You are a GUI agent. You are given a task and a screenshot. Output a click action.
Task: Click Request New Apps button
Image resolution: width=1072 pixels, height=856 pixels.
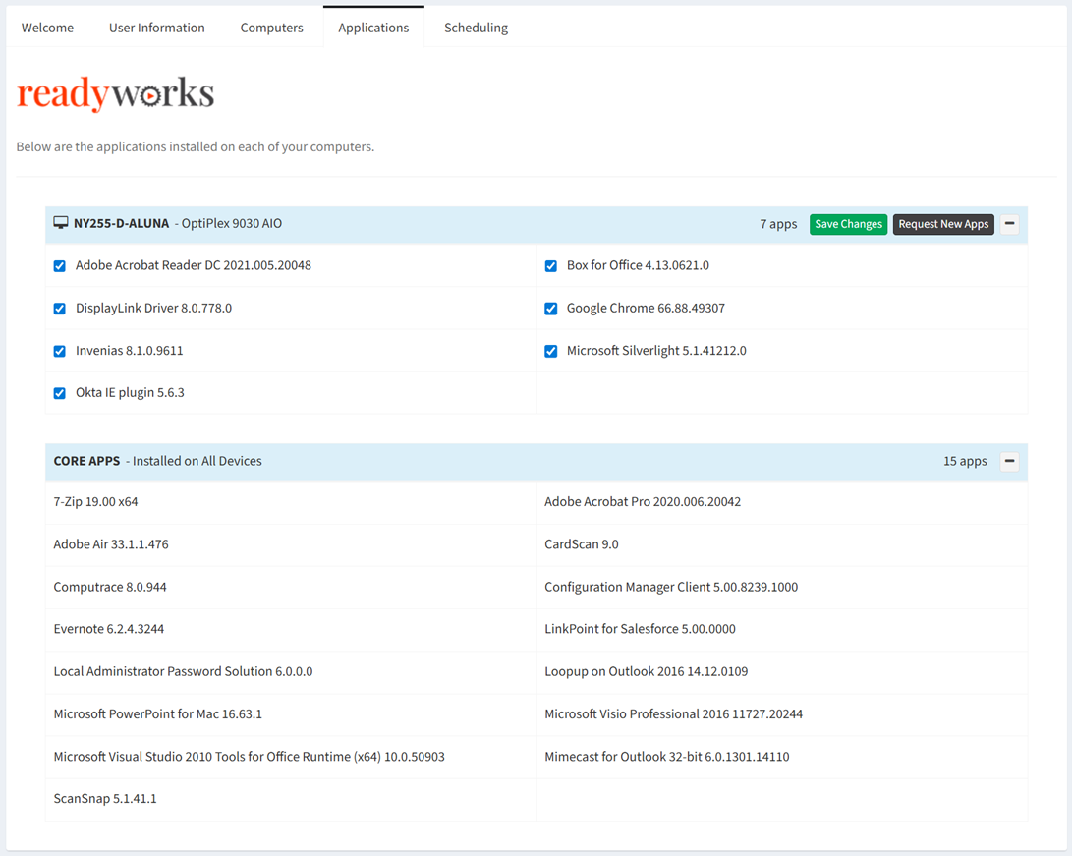coord(943,224)
